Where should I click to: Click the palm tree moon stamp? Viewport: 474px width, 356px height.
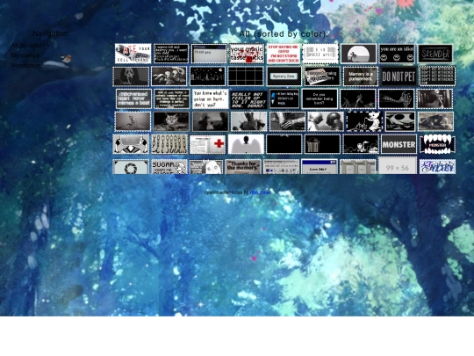click(x=358, y=54)
